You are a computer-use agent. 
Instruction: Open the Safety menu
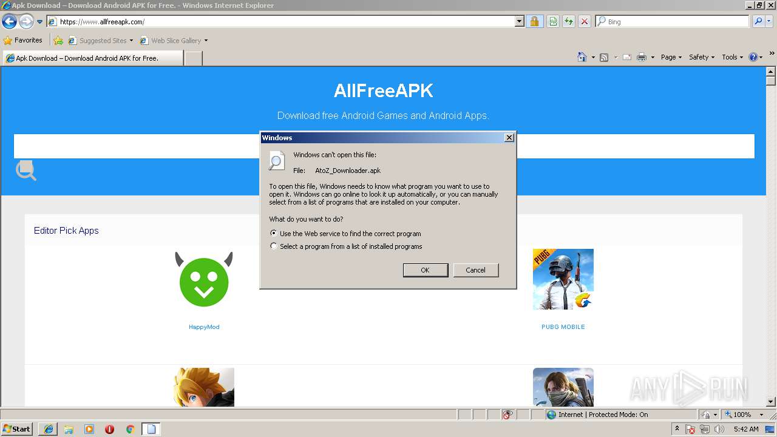click(702, 57)
